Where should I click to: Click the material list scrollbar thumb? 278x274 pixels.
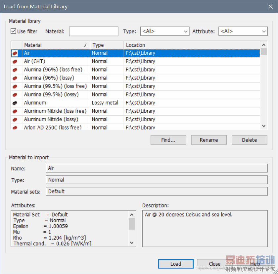[x=264, y=52]
